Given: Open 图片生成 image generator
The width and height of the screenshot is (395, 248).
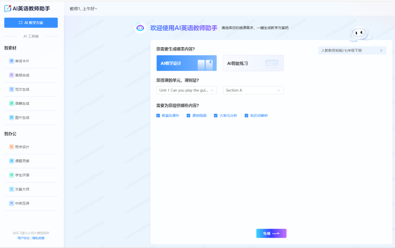Looking at the screenshot, I should [22, 118].
